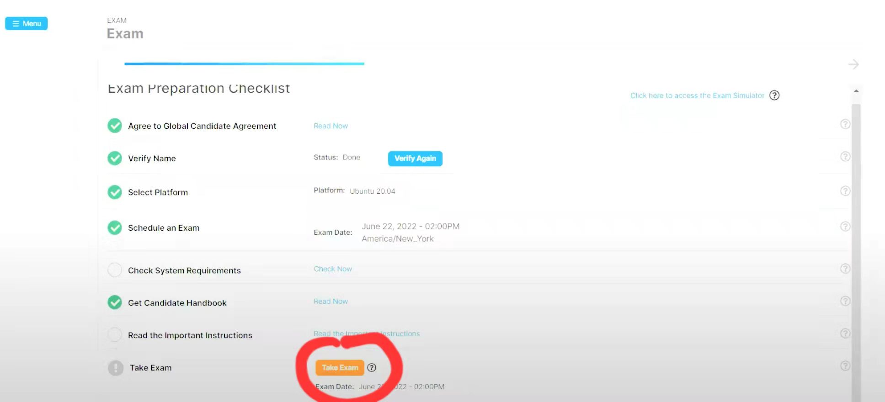Click help icon on Global Candidate Agreement row

(845, 124)
